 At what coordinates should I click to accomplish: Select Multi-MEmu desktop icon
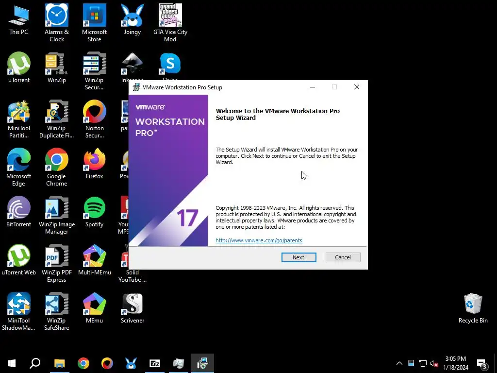[95, 260]
